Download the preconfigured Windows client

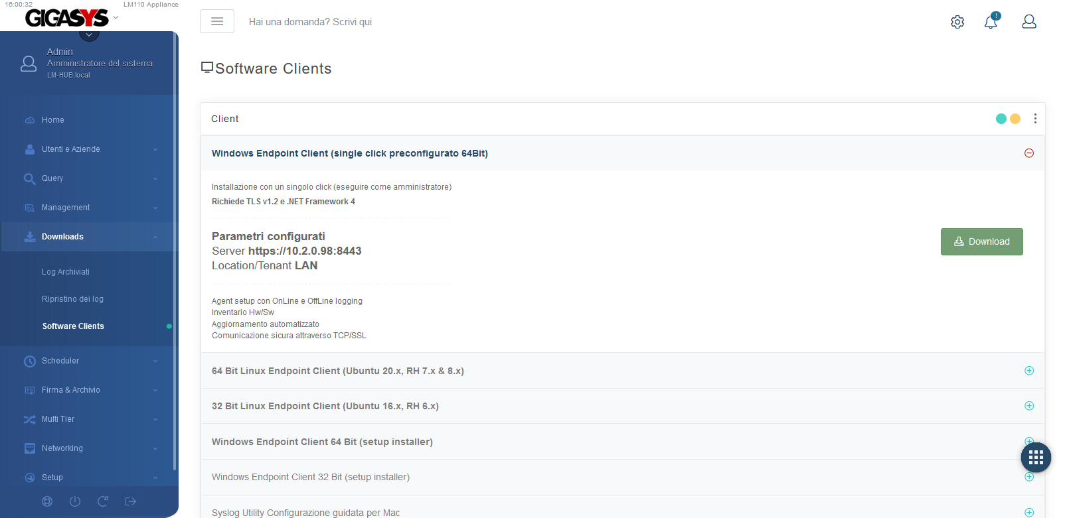click(982, 241)
